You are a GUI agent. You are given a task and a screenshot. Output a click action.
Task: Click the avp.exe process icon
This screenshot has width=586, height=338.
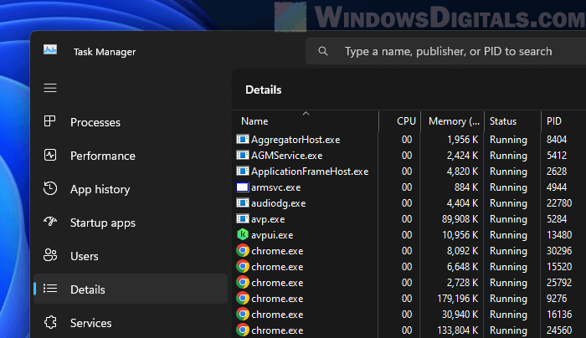(243, 218)
